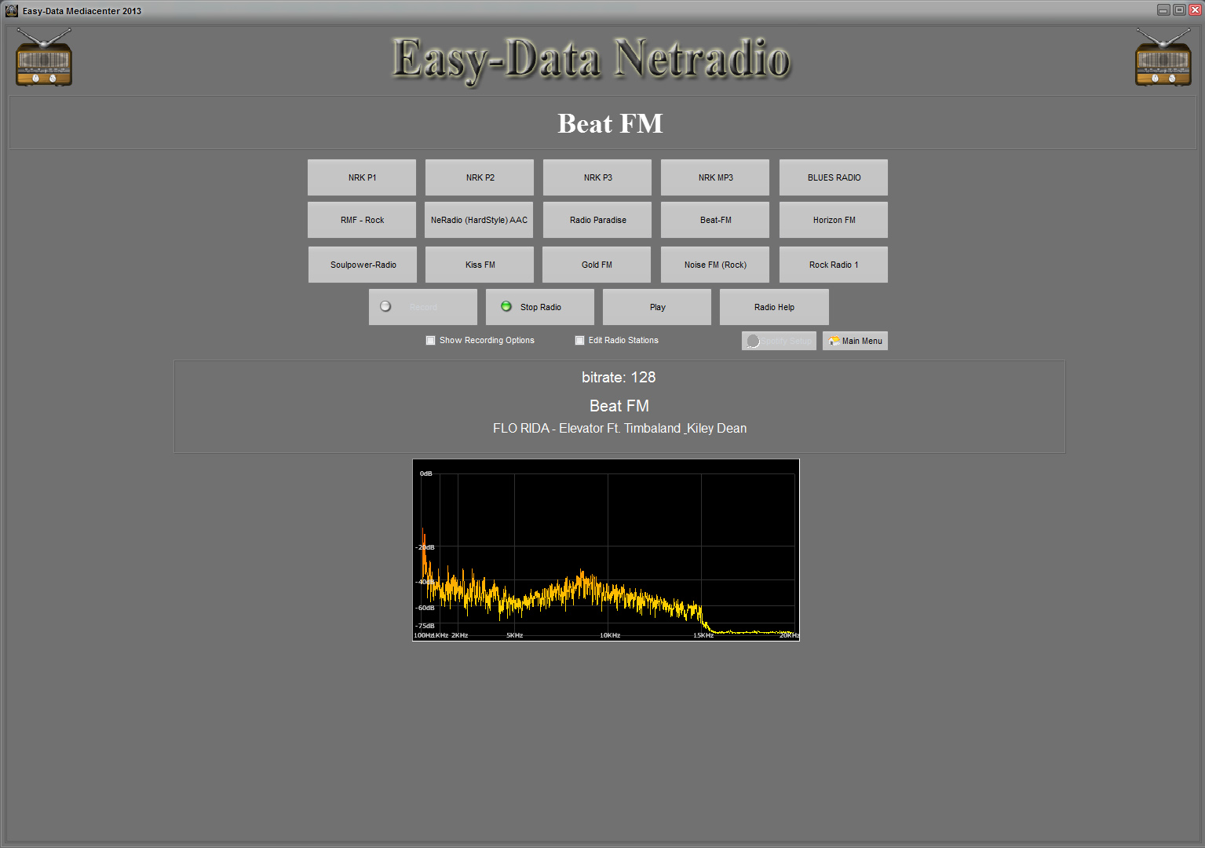The height and width of the screenshot is (848, 1205).
Task: Maximize the Mediacenter window
Action: click(1179, 10)
